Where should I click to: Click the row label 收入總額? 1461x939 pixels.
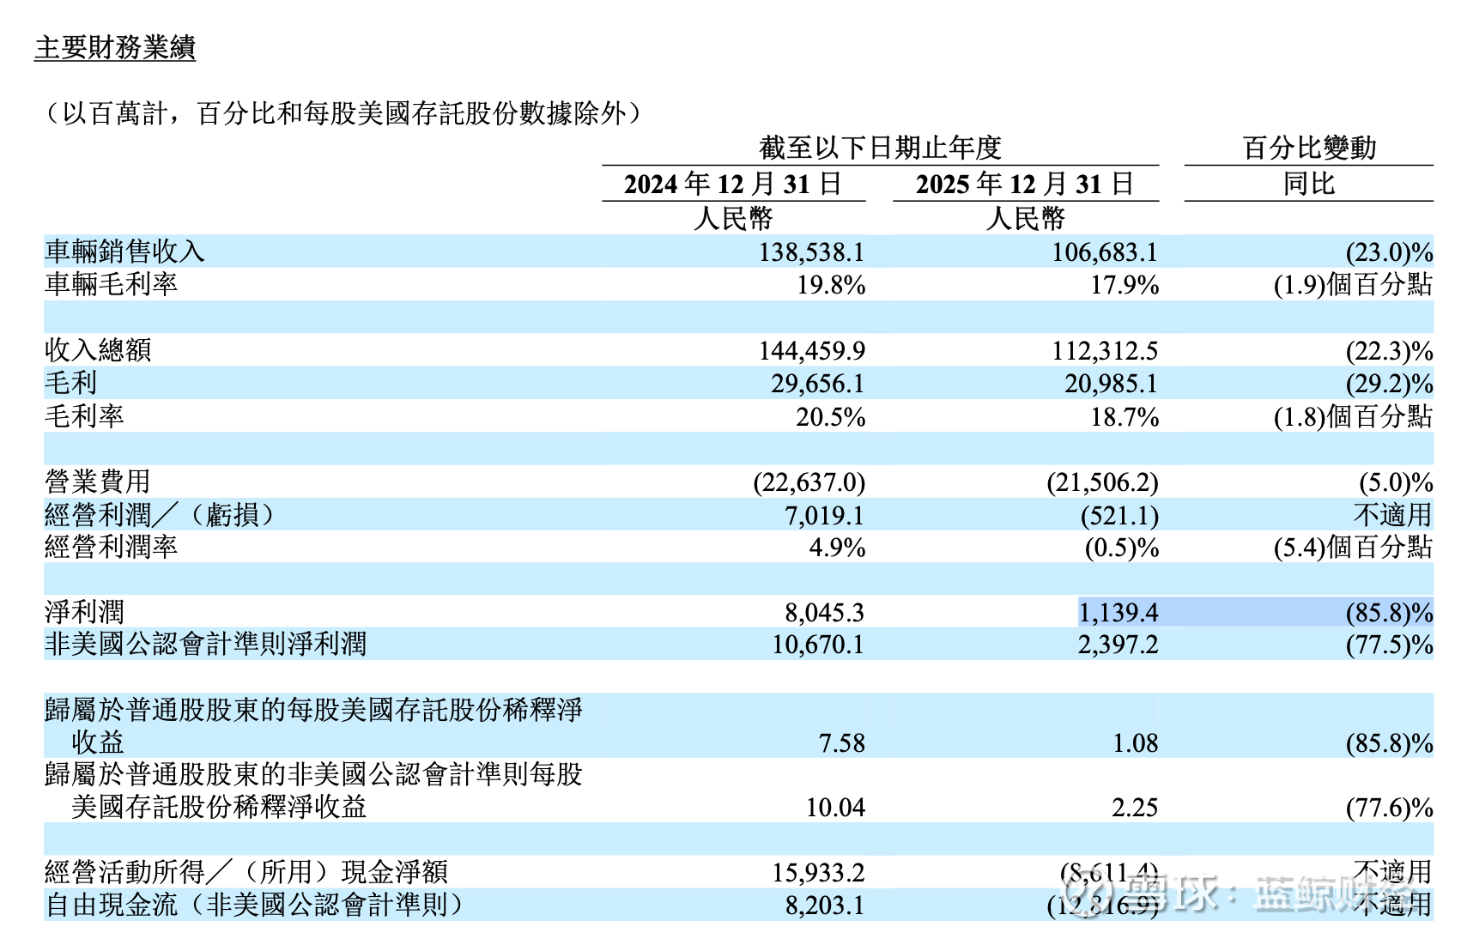[98, 349]
